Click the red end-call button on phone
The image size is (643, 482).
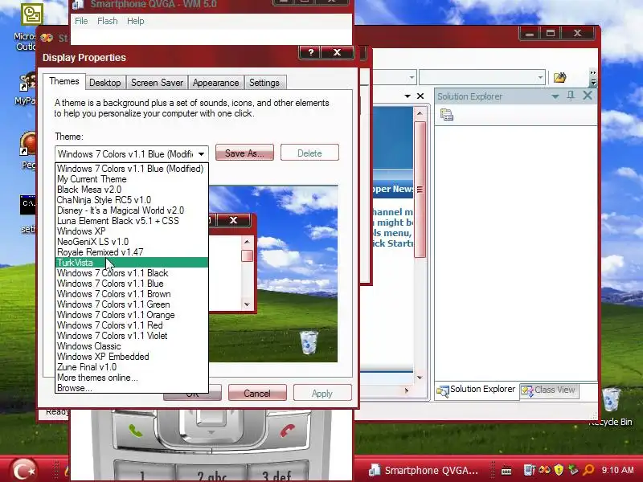[288, 431]
